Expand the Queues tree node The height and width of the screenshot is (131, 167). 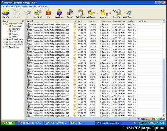click(x=4, y=47)
